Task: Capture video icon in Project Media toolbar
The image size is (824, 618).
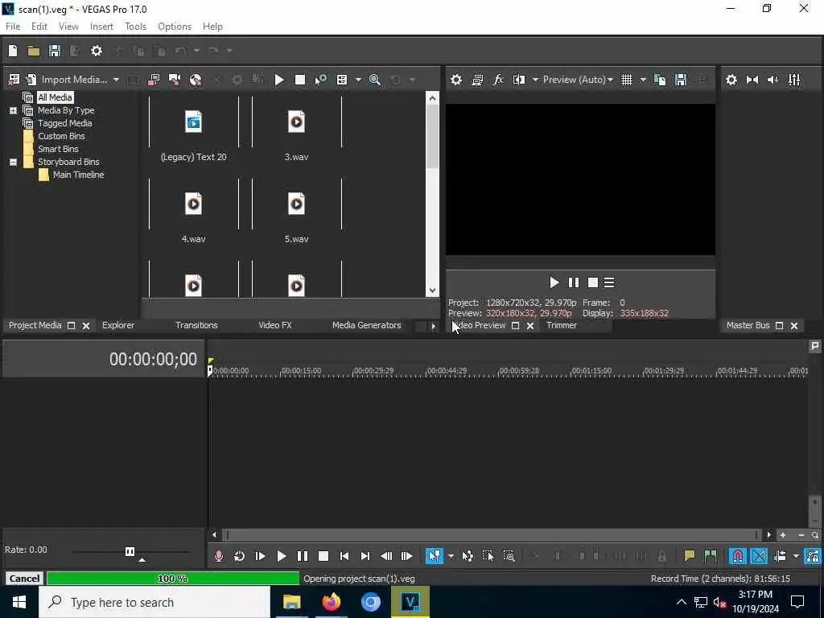Action: click(175, 80)
